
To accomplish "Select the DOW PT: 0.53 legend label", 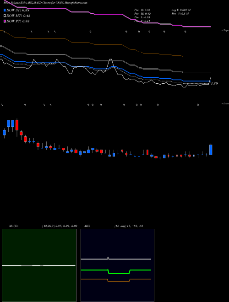I will pyautogui.click(x=18, y=21).
